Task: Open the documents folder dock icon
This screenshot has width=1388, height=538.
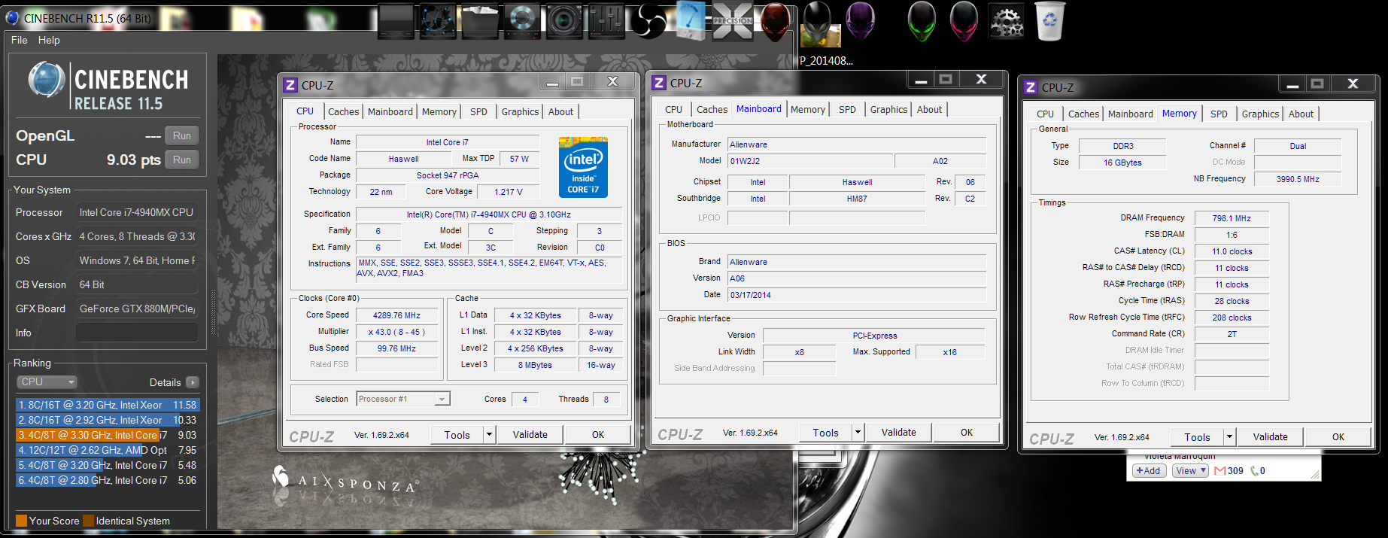Action: [x=480, y=20]
